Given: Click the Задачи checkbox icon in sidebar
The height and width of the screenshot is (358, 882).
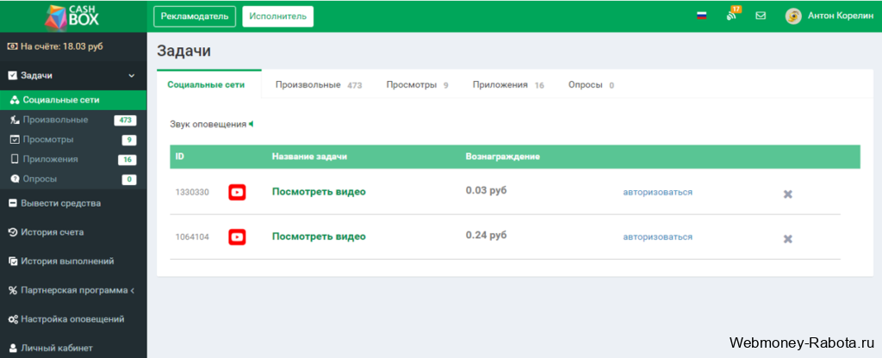Looking at the screenshot, I should pyautogui.click(x=12, y=76).
